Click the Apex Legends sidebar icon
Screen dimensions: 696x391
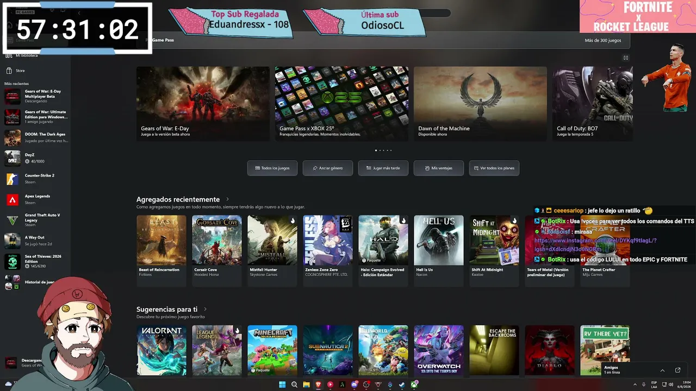13,199
